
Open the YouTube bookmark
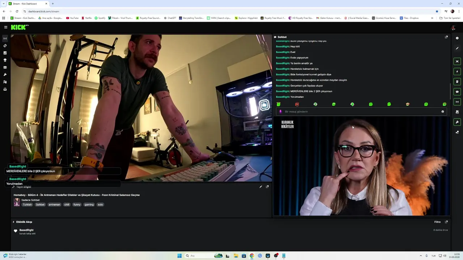72,18
